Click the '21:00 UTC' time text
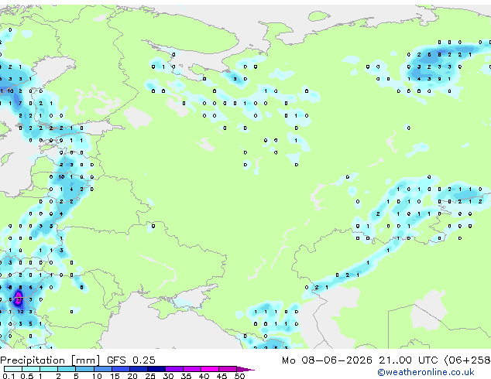The height and width of the screenshot is (379, 491). (x=408, y=360)
